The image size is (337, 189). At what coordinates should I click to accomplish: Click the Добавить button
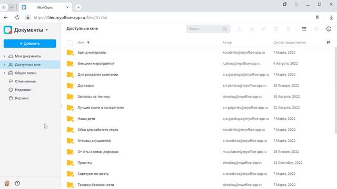tap(30, 44)
